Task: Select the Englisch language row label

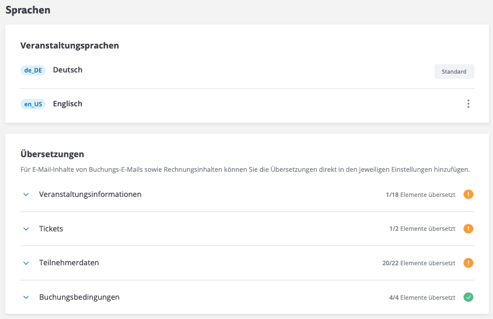Action: [x=68, y=104]
